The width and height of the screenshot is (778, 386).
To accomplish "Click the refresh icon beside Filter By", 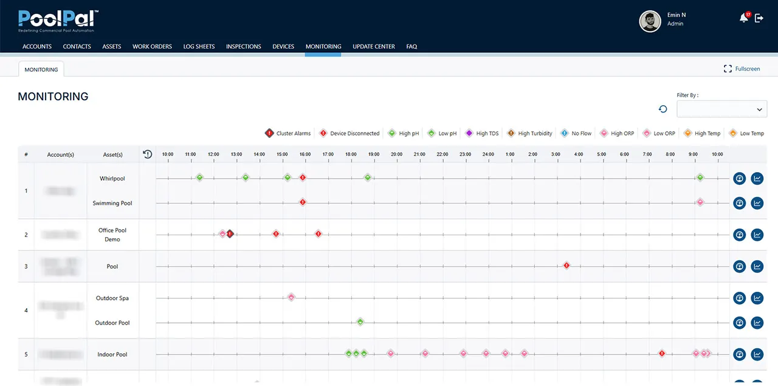I will [x=663, y=109].
